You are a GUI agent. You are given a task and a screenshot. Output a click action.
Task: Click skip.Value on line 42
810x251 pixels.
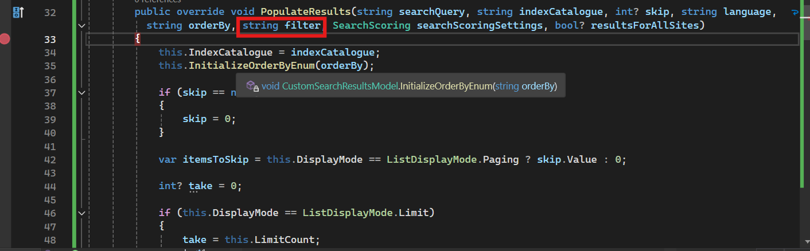coord(567,159)
